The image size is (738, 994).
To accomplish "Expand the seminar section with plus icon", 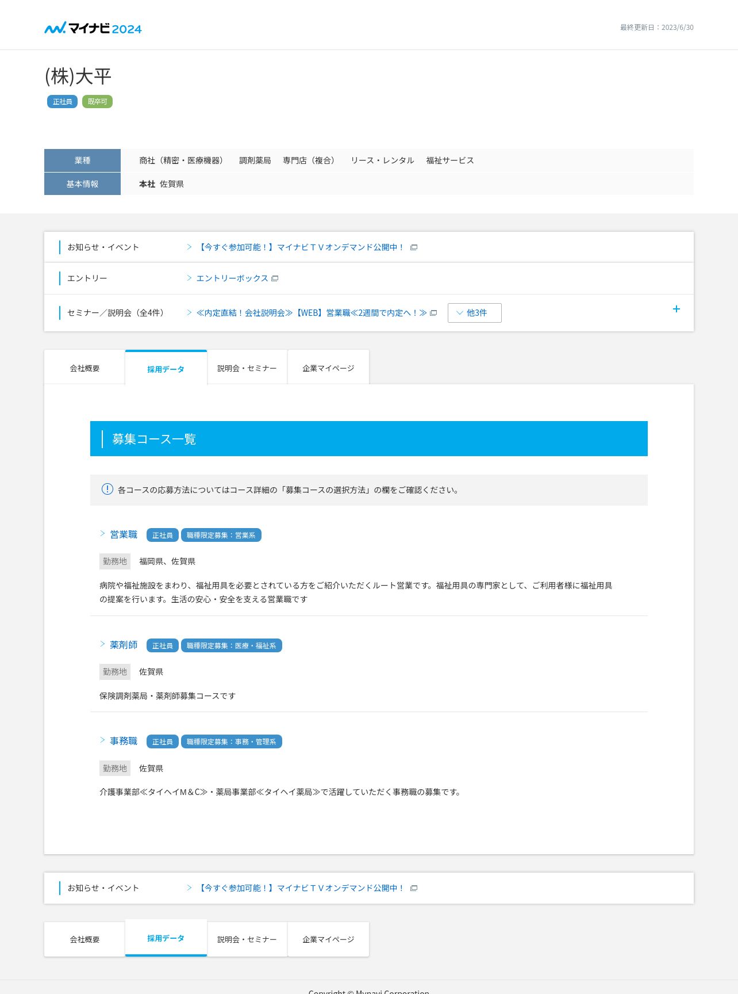I will (676, 309).
